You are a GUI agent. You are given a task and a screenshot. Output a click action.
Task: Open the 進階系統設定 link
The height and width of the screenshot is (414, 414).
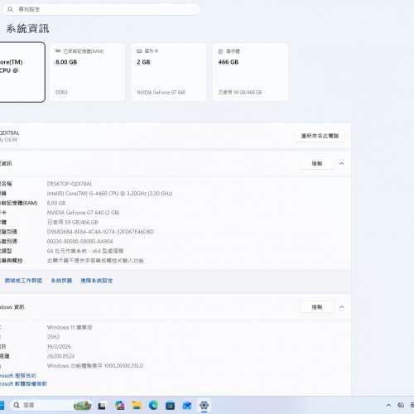[97, 281]
